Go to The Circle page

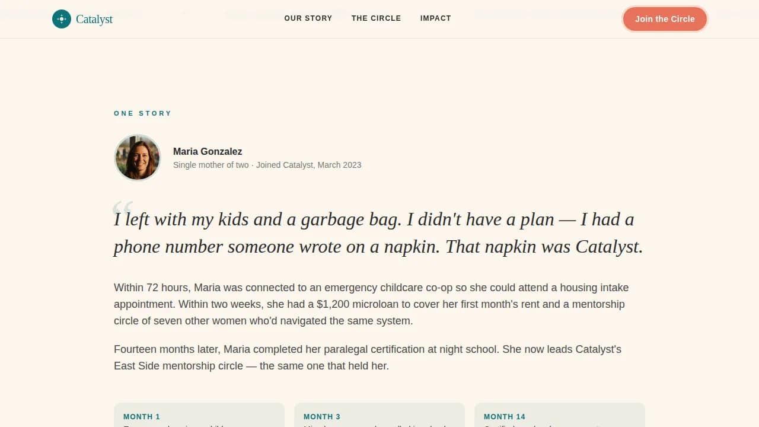pyautogui.click(x=376, y=18)
